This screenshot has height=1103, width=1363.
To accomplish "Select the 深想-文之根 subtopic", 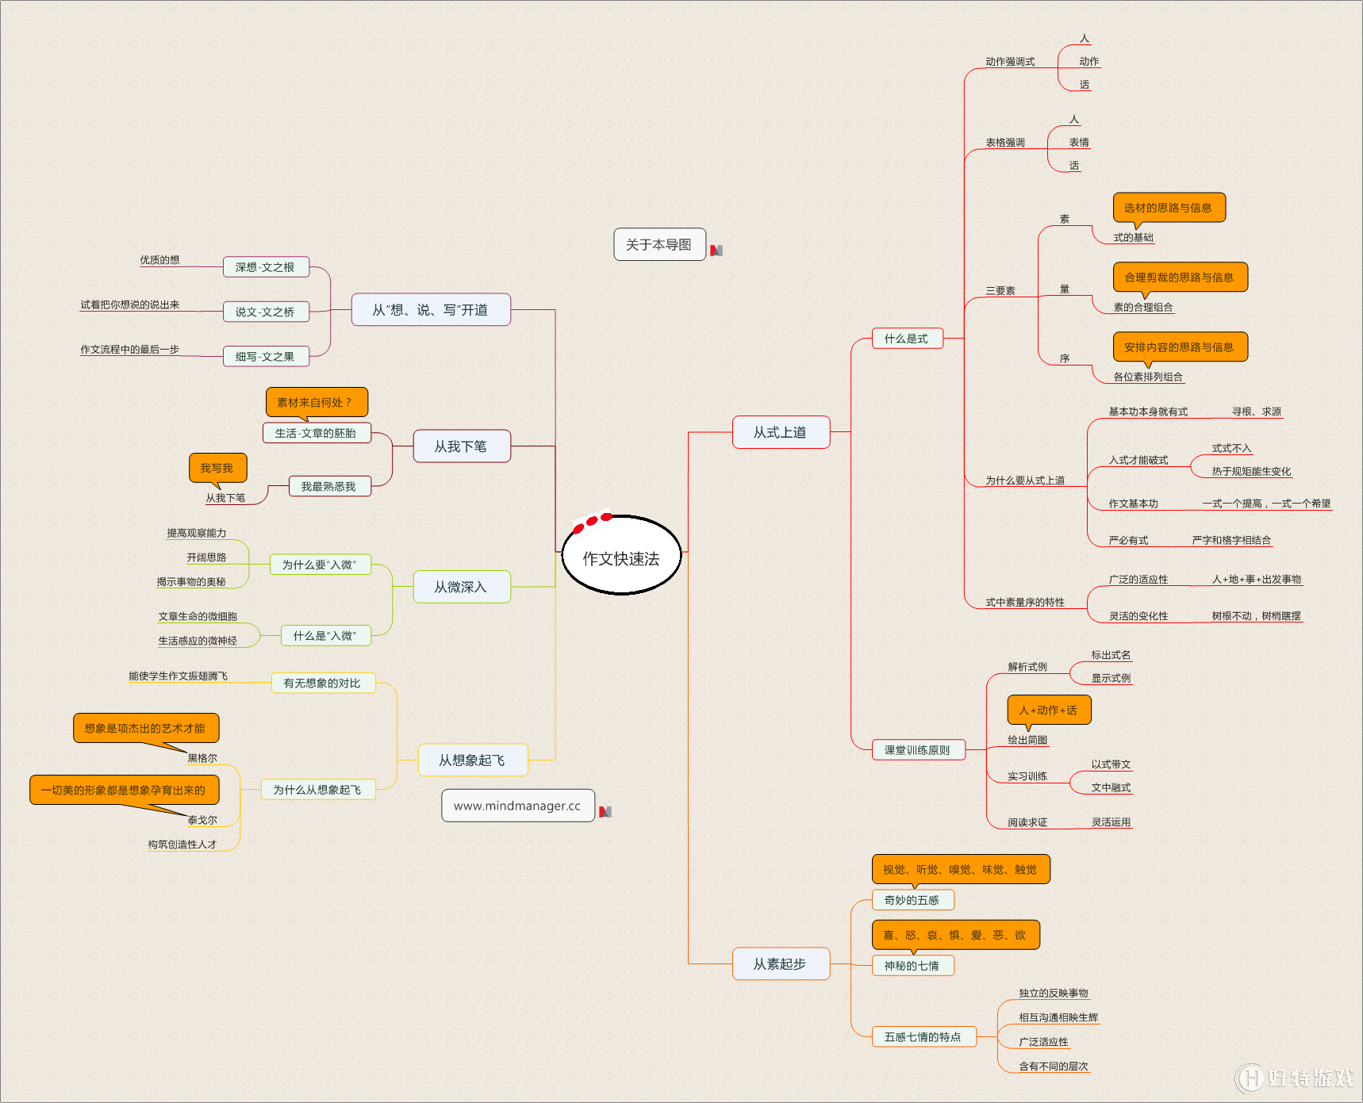I will pos(266,267).
